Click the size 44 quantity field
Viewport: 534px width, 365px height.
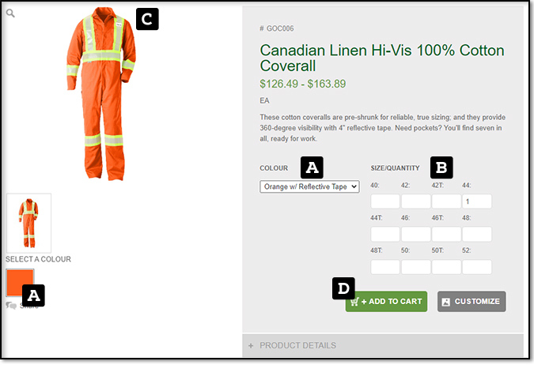[477, 201]
